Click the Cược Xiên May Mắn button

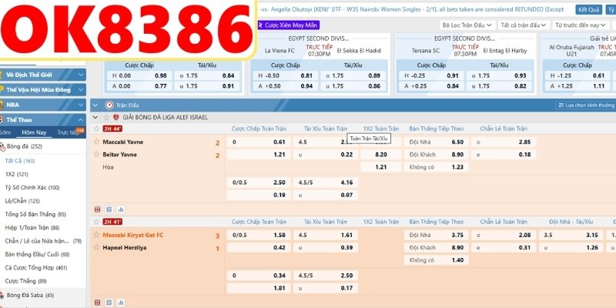(286, 25)
